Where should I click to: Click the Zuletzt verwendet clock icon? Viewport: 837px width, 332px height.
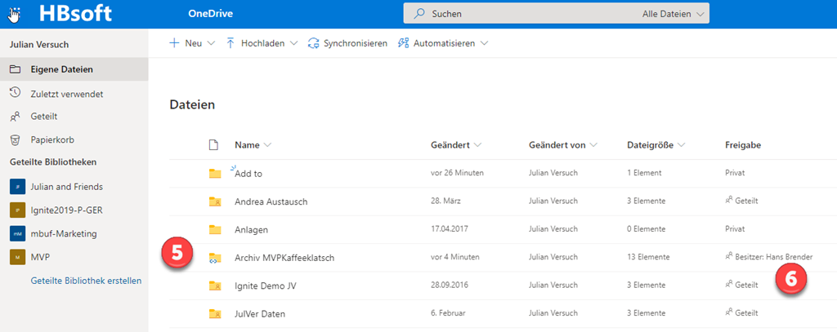click(x=15, y=94)
